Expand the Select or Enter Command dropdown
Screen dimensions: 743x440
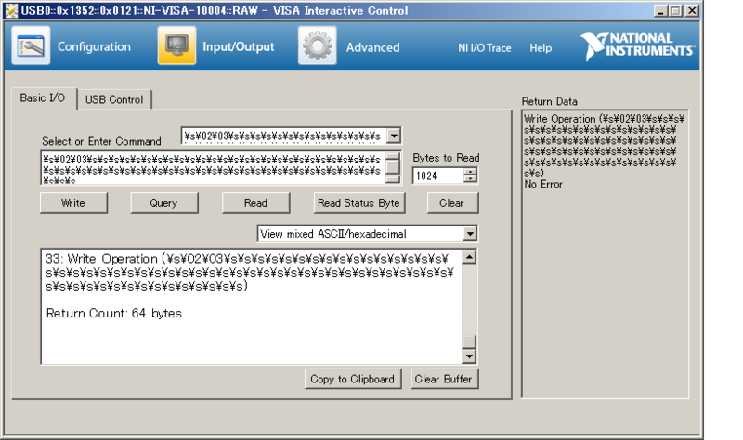point(394,136)
